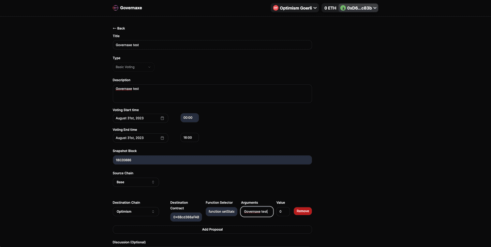491x247 pixels.
Task: Click the Governaxe logo icon
Action: pos(116,8)
